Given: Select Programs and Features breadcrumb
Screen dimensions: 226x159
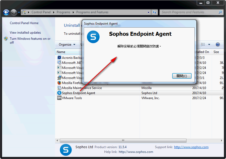Looking at the screenshot, I should pos(92,12).
